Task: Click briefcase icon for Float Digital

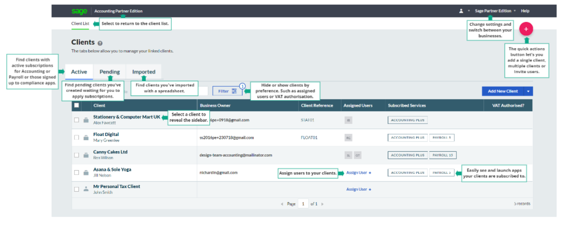Action: click(x=86, y=138)
